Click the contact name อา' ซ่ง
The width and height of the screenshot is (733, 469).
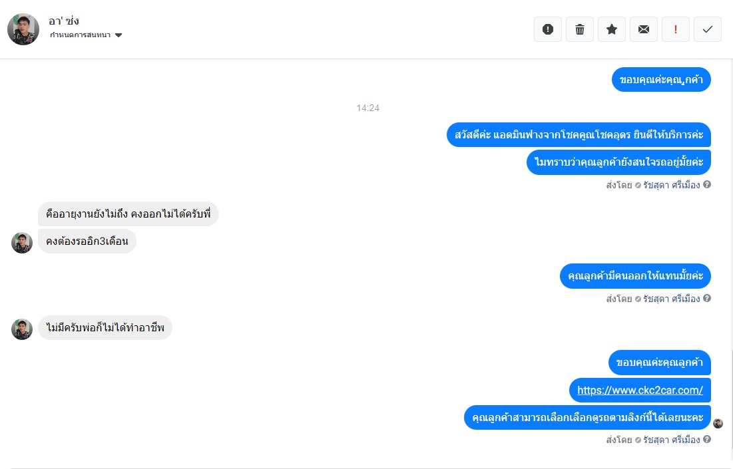pos(63,21)
